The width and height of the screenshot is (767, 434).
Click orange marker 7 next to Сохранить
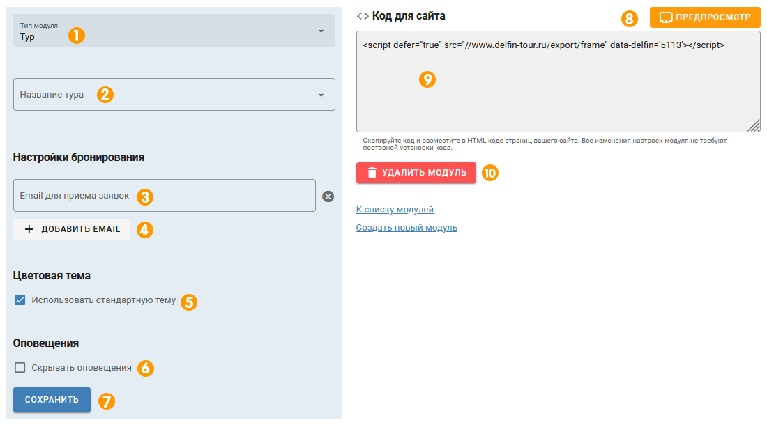point(107,401)
